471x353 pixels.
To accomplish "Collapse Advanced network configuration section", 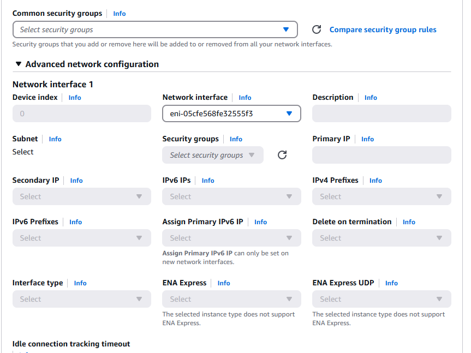I will (19, 64).
